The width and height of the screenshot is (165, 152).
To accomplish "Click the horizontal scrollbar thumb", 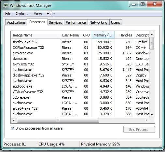I will point(58,120).
